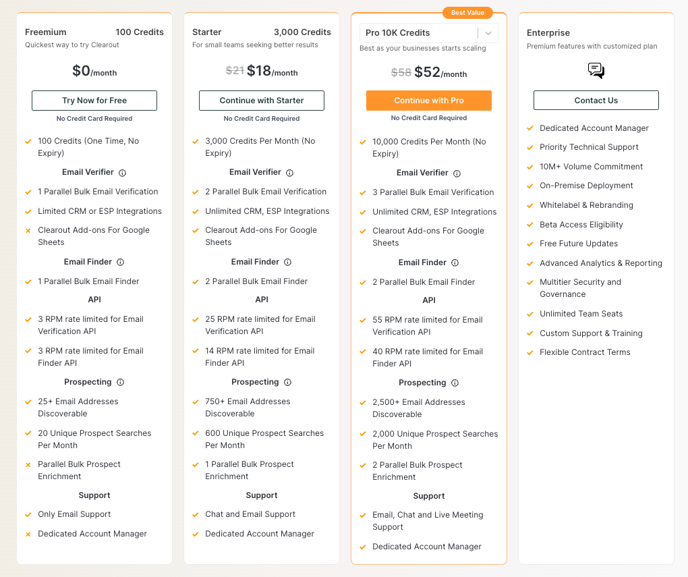The width and height of the screenshot is (688, 577).
Task: Click the Best Value badge
Action: click(467, 13)
